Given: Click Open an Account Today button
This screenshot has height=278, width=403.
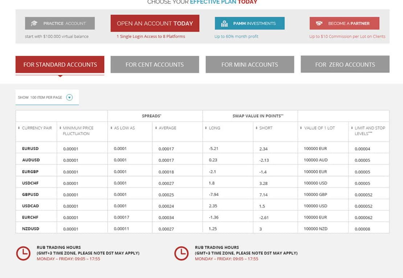Looking at the screenshot, I should (x=155, y=24).
